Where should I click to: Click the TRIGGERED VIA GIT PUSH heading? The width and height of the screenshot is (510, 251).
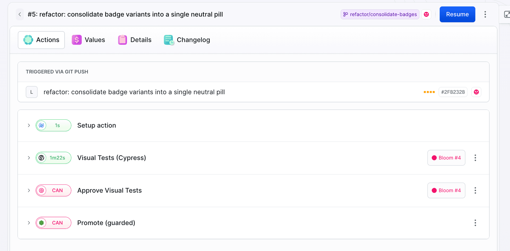tap(57, 72)
